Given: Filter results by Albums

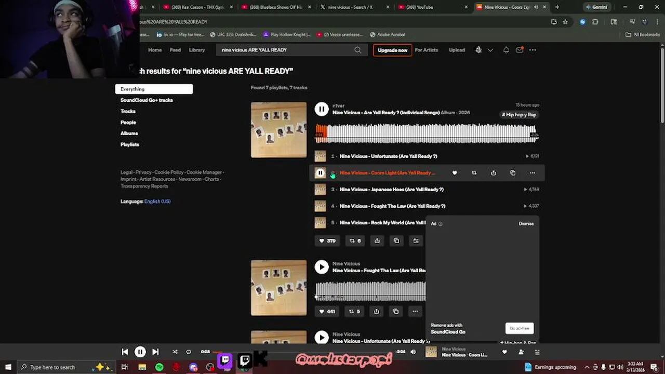Looking at the screenshot, I should pyautogui.click(x=129, y=133).
